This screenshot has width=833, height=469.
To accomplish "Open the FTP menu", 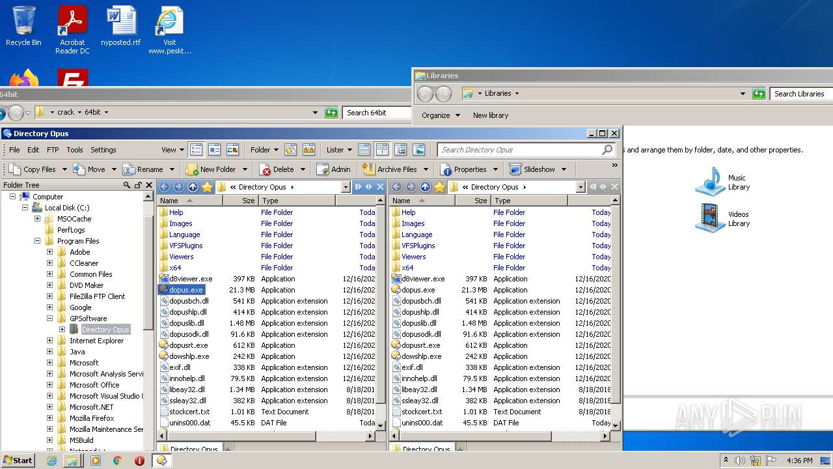I will coord(53,150).
